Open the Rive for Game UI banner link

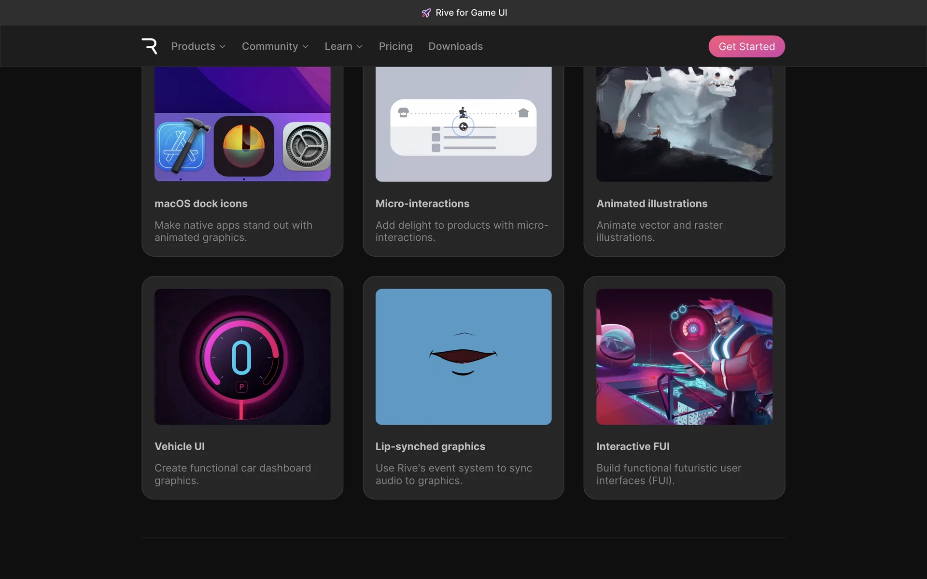pos(471,13)
